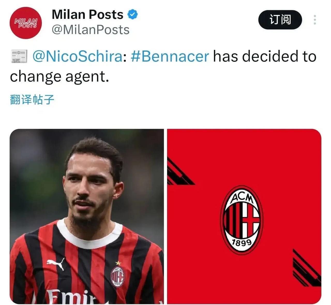Click the gold star above jersey badge

(118, 263)
